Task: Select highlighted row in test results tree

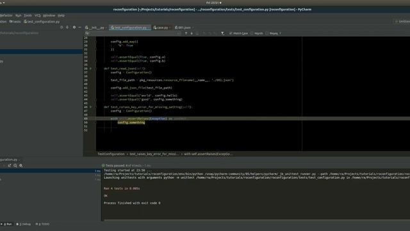Action: coord(50,171)
